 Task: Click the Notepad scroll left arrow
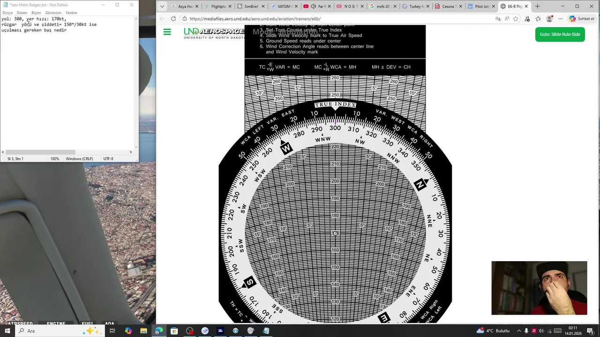click(x=3, y=152)
